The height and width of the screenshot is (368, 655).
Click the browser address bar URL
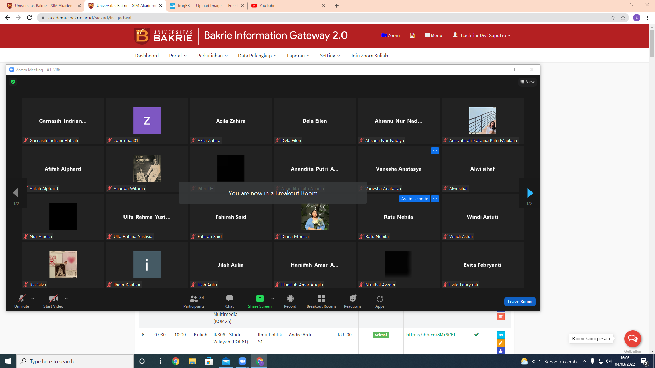point(90,18)
